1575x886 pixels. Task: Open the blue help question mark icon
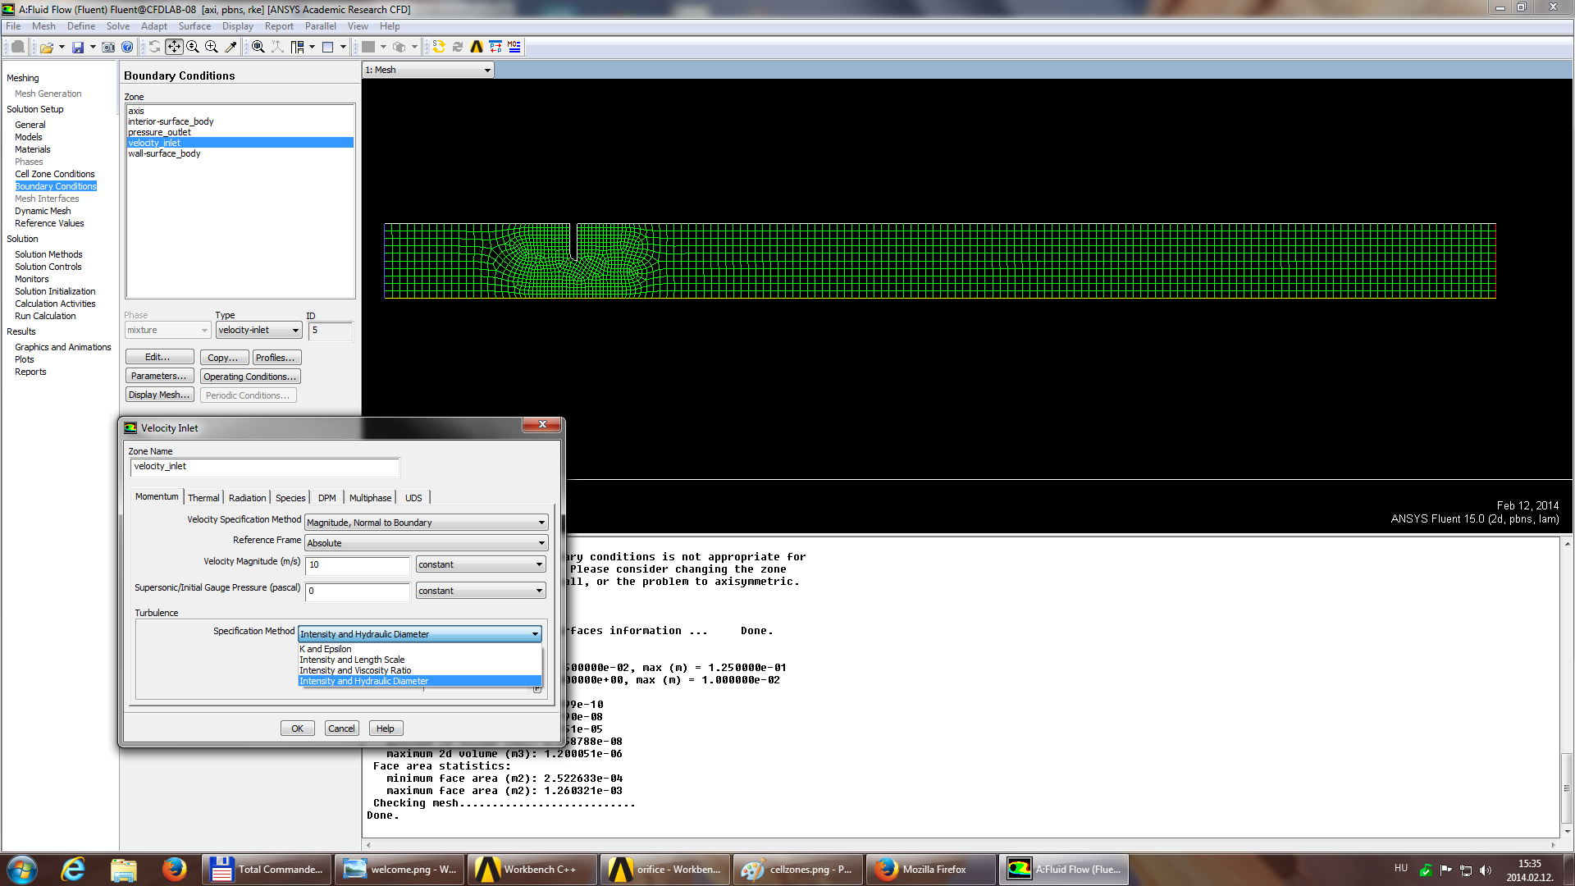127,48
